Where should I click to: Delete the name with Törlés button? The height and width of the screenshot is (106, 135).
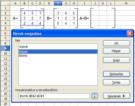(x=117, y=83)
